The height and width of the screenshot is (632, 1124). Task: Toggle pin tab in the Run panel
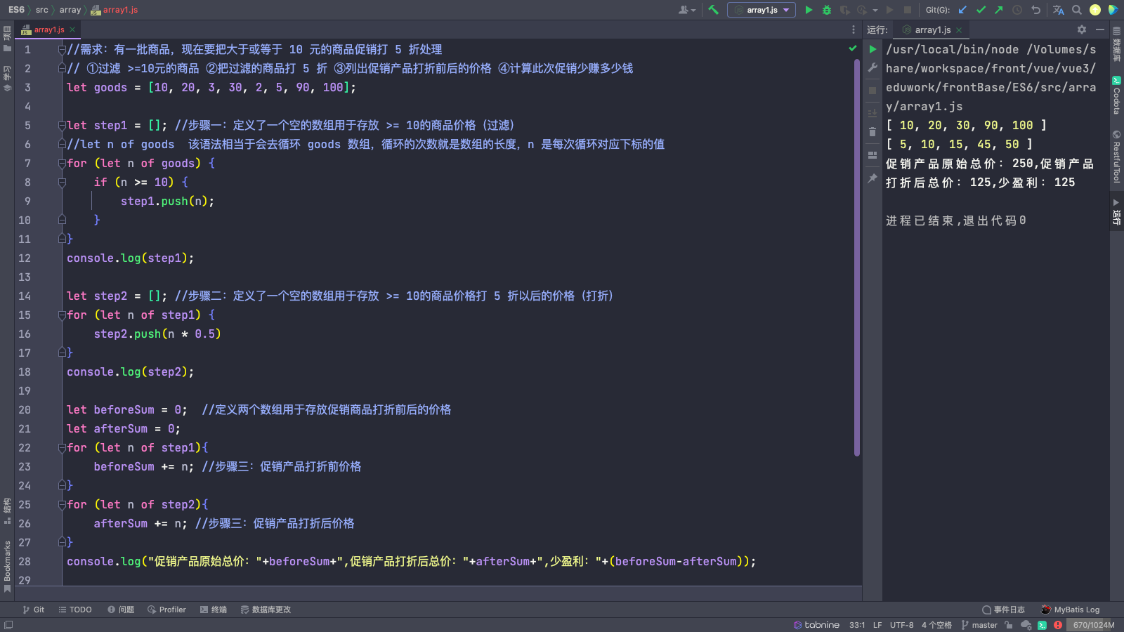coord(873,178)
